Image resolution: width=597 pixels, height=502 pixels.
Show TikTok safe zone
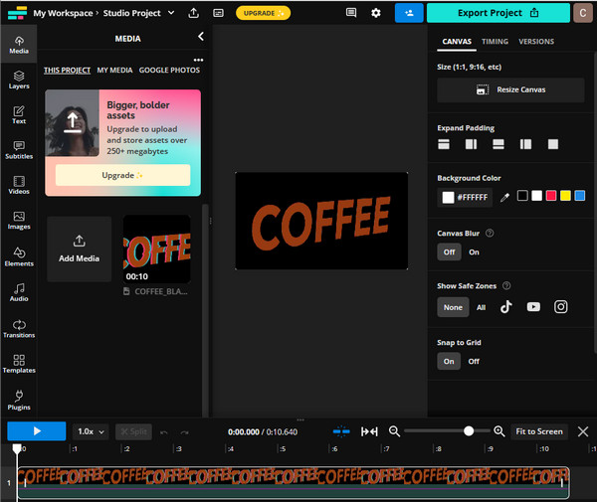pyautogui.click(x=506, y=307)
